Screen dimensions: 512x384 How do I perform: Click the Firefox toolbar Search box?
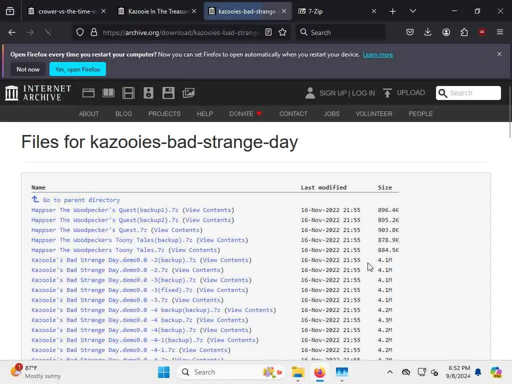tap(340, 32)
